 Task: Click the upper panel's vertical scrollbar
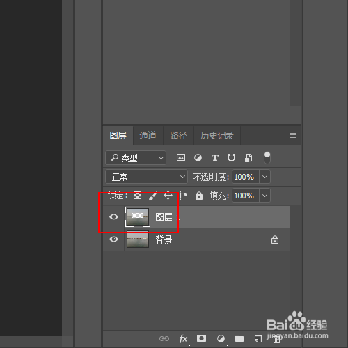[x=296, y=54]
